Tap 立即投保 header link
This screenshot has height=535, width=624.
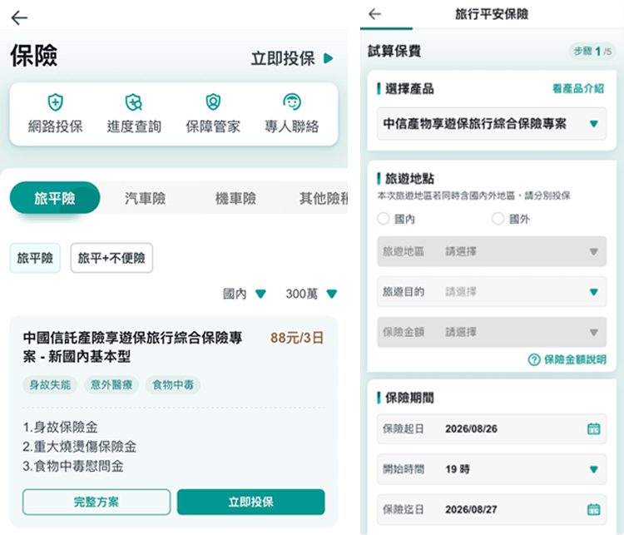click(x=283, y=58)
